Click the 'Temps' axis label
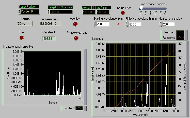The height and width of the screenshot is (118, 190). 53,103
